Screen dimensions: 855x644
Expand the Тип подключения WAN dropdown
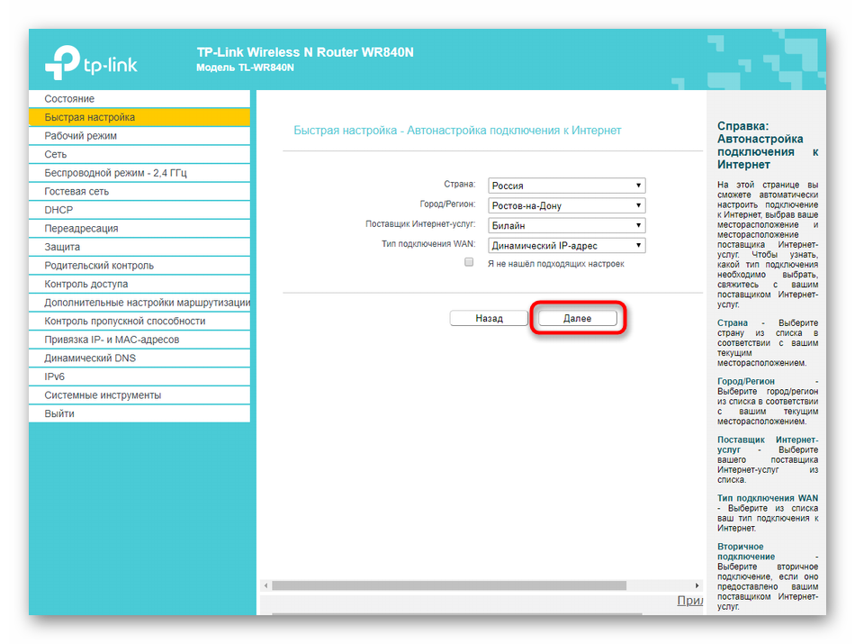(566, 245)
